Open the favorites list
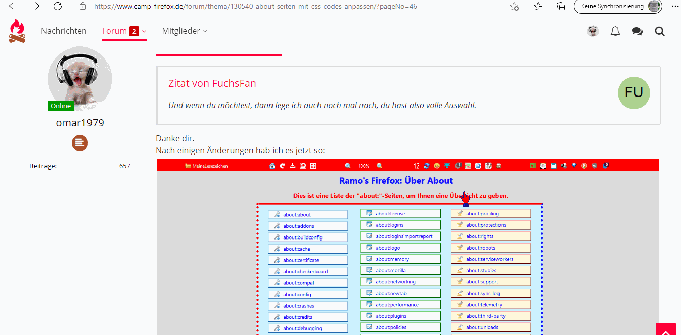Screen dimensions: 681x335 click(x=538, y=7)
